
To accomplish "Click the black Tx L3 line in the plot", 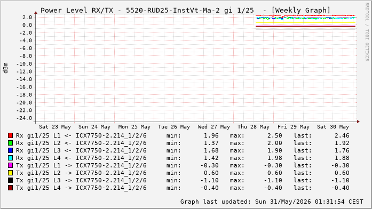I will (306, 29).
